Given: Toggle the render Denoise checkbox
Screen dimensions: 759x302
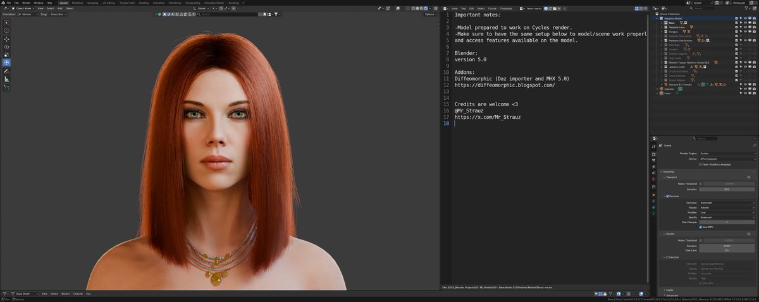Looking at the screenshot, I should point(667,257).
